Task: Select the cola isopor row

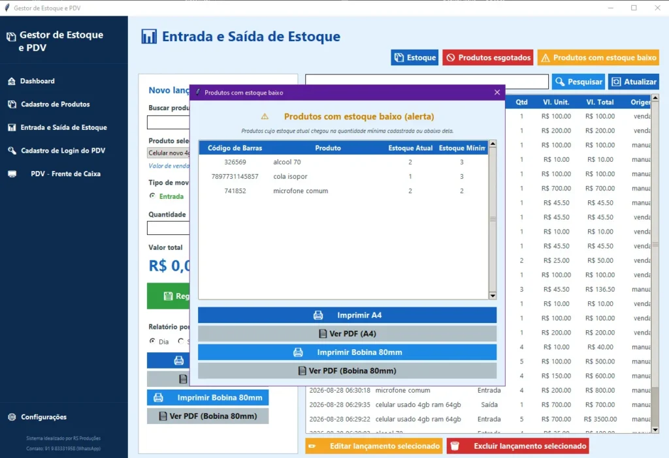Action: [x=344, y=176]
